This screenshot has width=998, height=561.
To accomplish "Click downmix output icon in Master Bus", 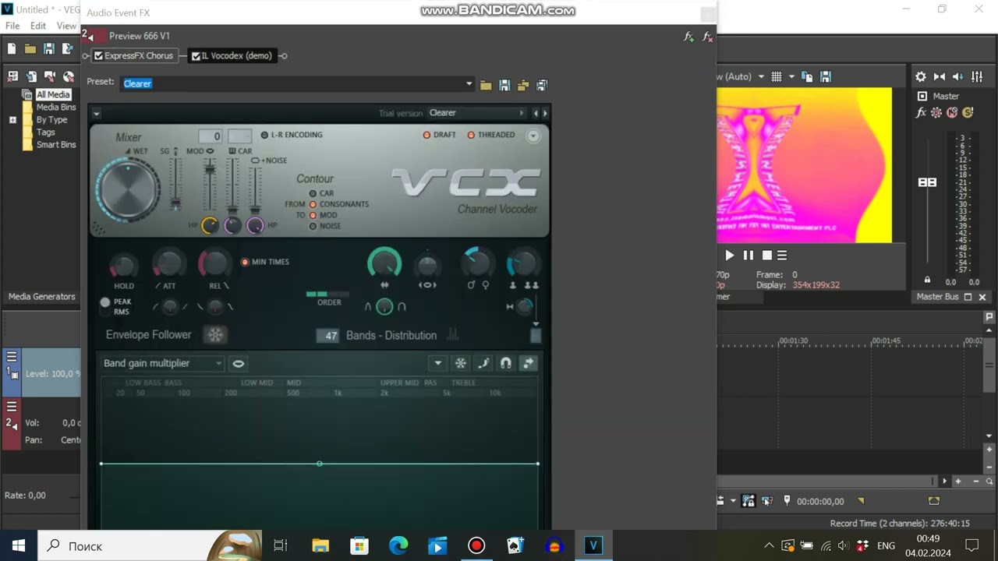I will coord(940,76).
